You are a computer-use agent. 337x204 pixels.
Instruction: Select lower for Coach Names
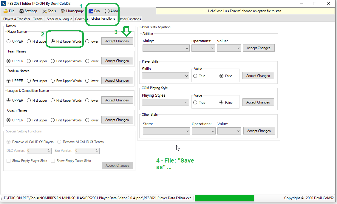[x=92, y=120]
